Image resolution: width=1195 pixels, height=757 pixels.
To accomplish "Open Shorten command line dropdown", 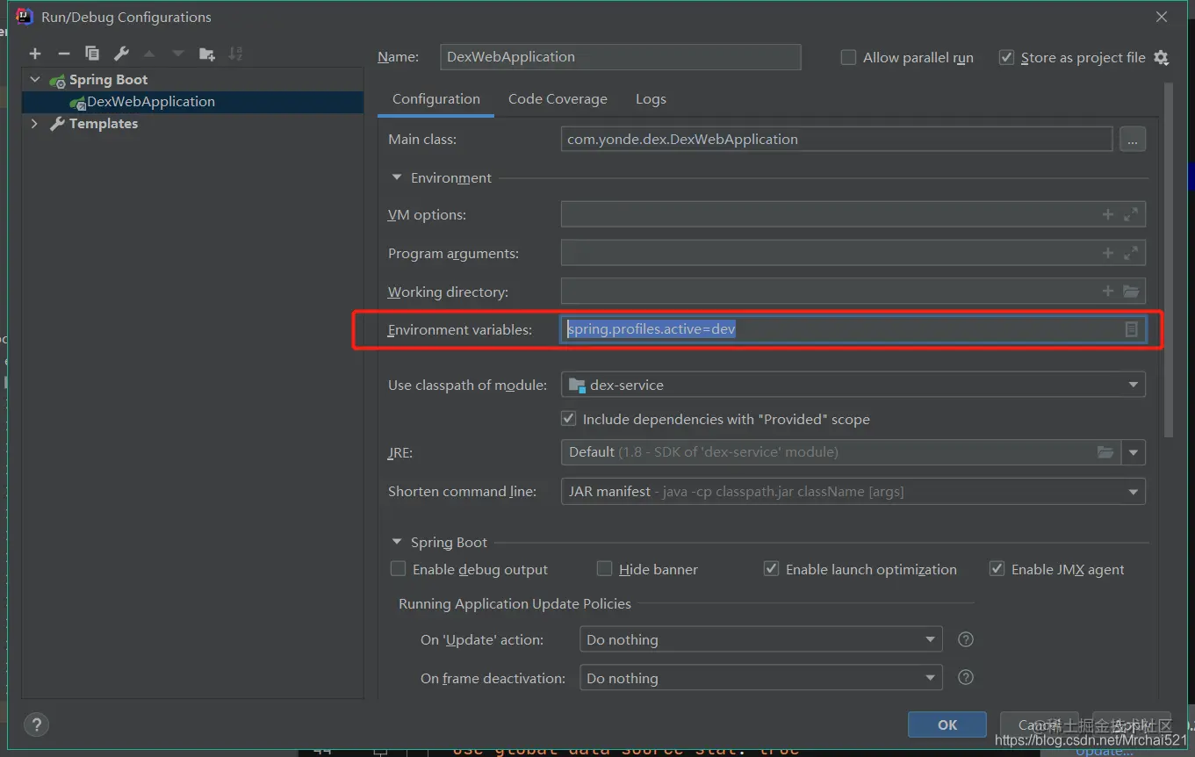I will [853, 491].
